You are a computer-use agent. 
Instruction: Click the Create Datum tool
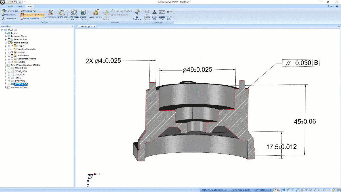coord(147,14)
